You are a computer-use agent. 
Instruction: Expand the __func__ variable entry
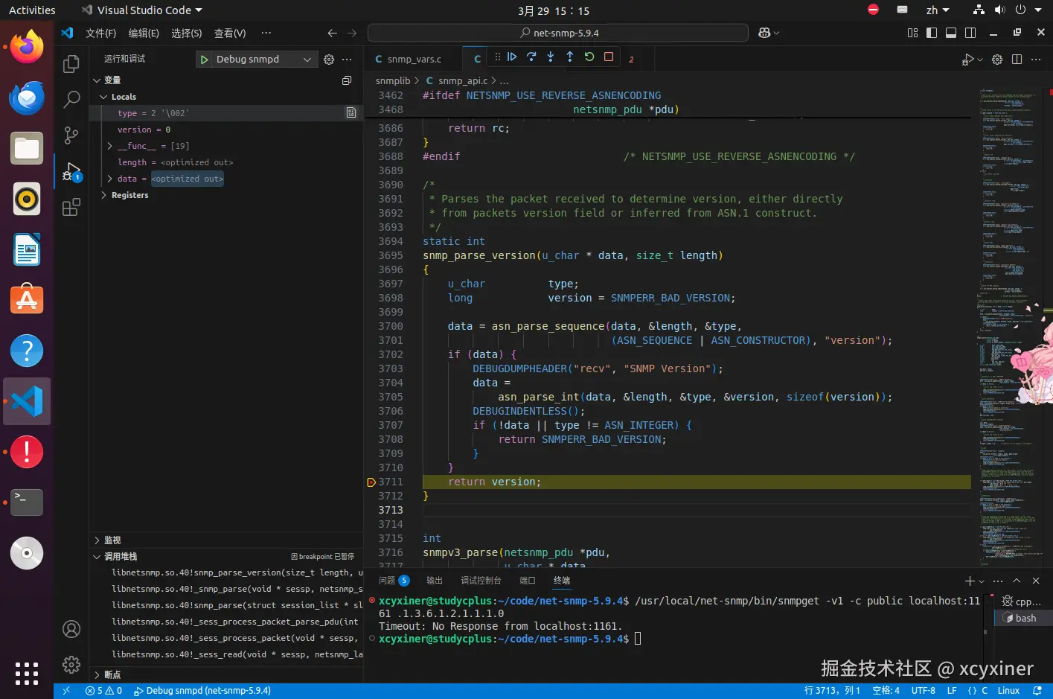(110, 146)
